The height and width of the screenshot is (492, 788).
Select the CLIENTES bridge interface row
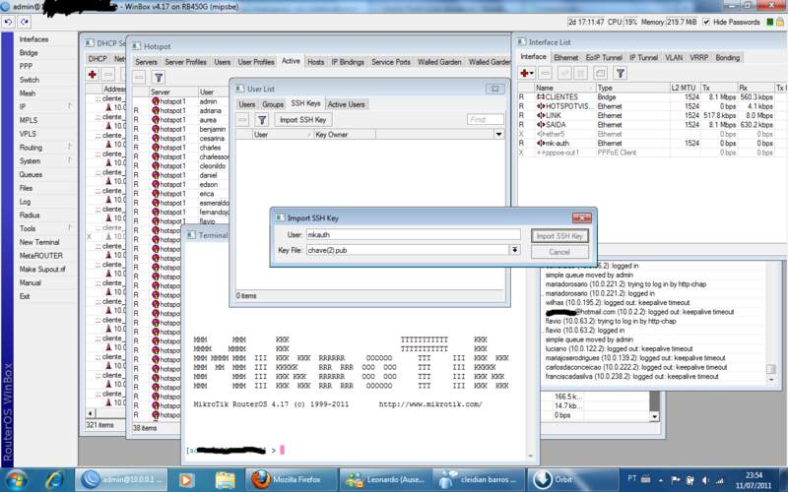tap(651, 96)
